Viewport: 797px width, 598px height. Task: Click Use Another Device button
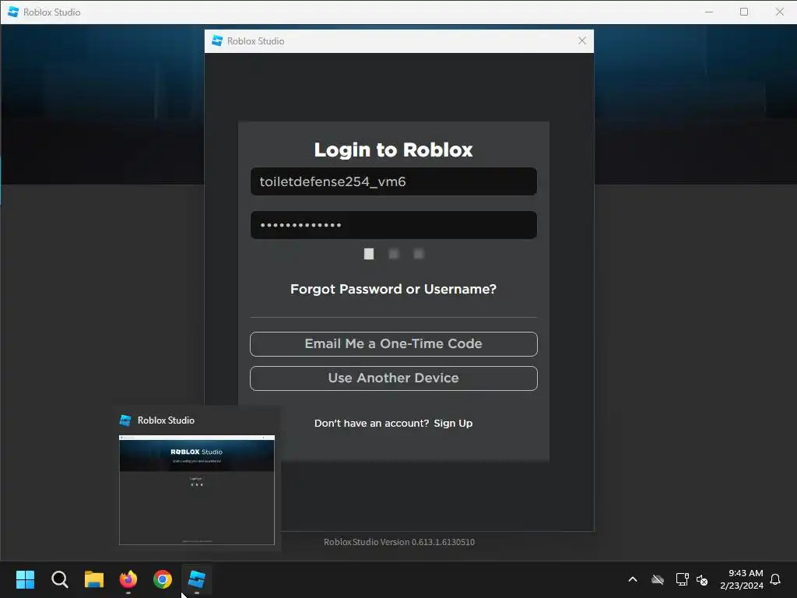393,378
